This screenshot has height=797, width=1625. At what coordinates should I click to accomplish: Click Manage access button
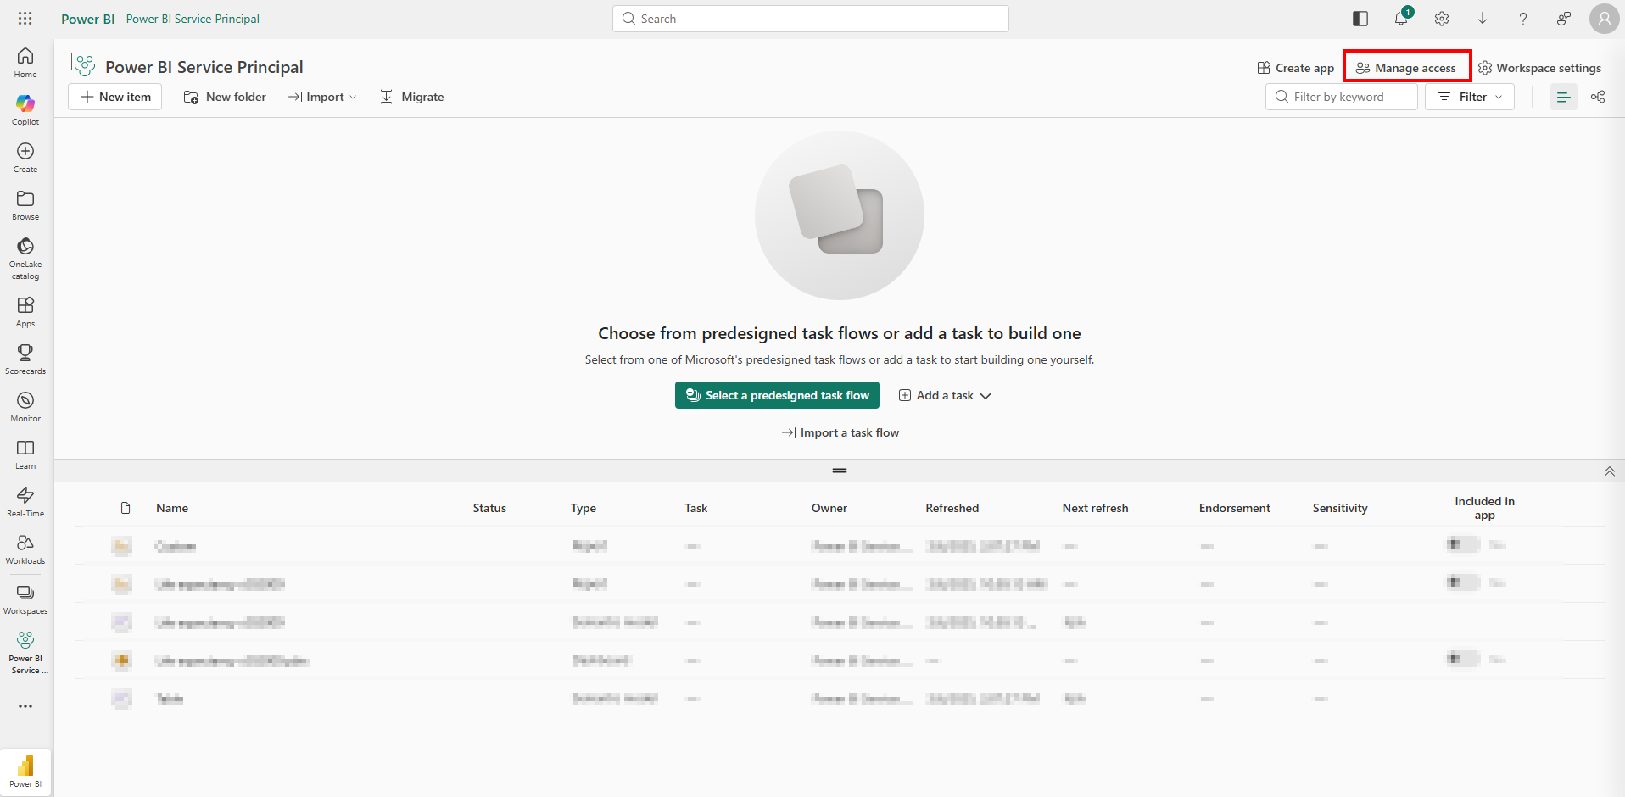click(x=1406, y=68)
